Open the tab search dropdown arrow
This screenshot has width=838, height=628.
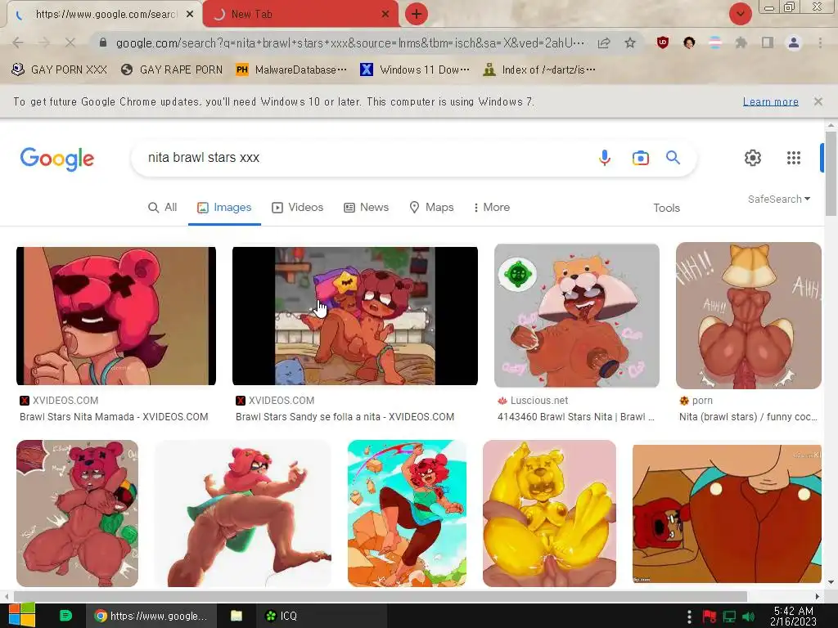740,14
